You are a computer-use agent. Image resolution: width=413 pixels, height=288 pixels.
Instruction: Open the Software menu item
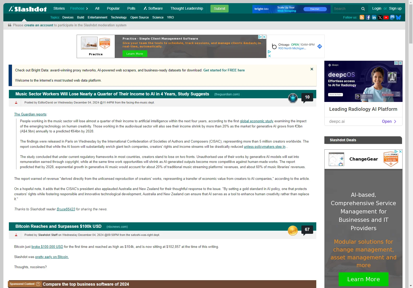click(153, 9)
